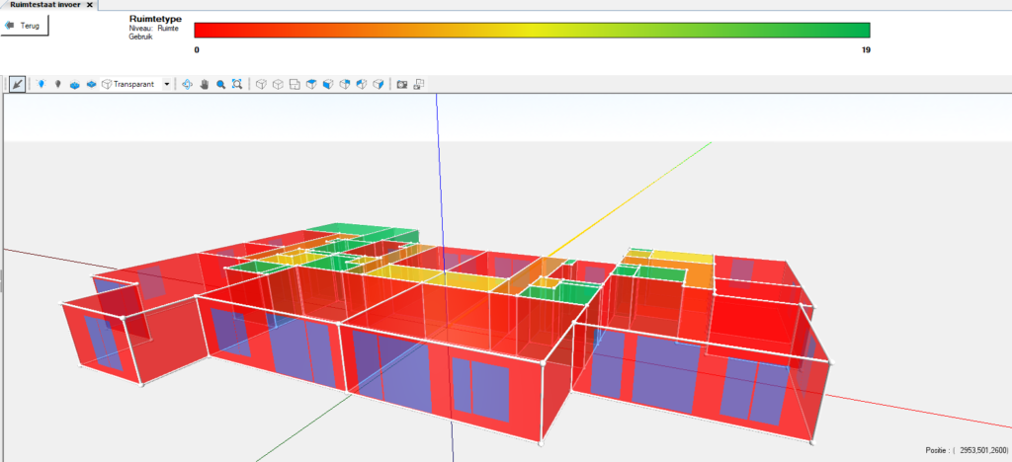
Task: Toggle the dark light bulb icon
Action: (x=57, y=85)
